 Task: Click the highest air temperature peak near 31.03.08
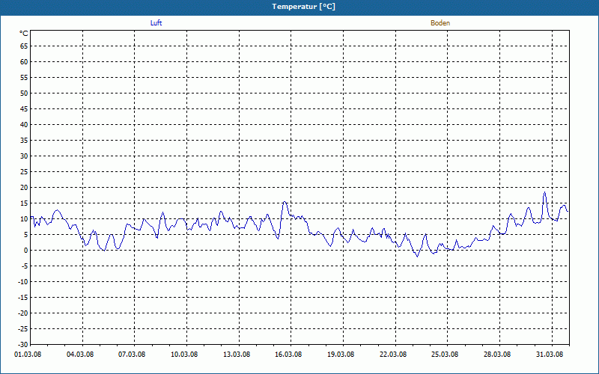pos(545,192)
